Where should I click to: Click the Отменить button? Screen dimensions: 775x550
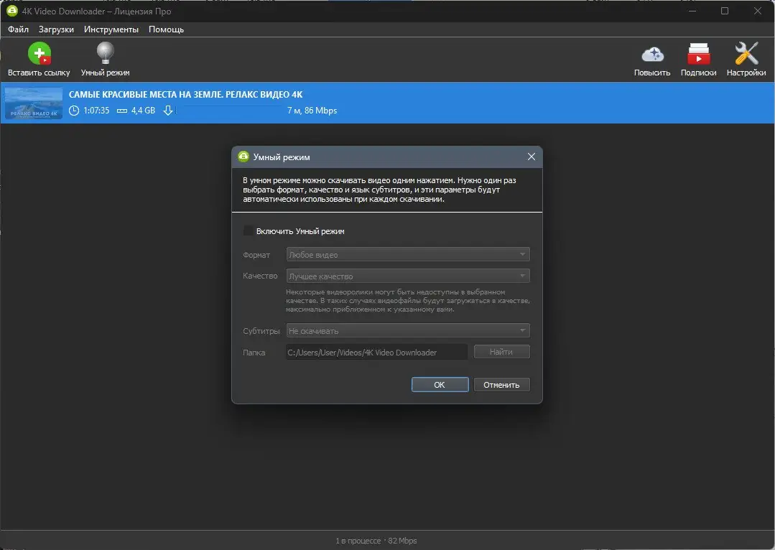[501, 384]
